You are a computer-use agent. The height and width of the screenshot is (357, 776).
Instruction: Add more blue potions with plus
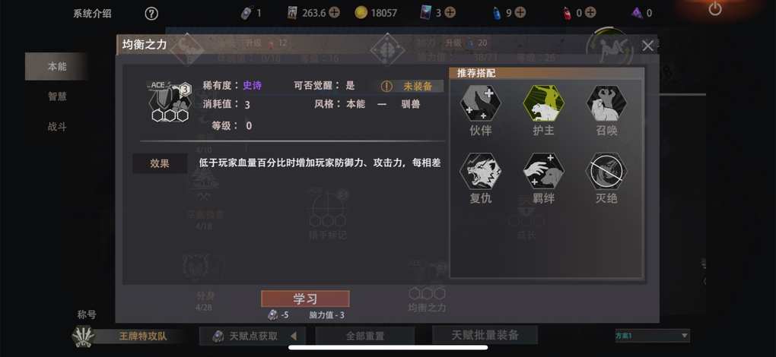520,13
